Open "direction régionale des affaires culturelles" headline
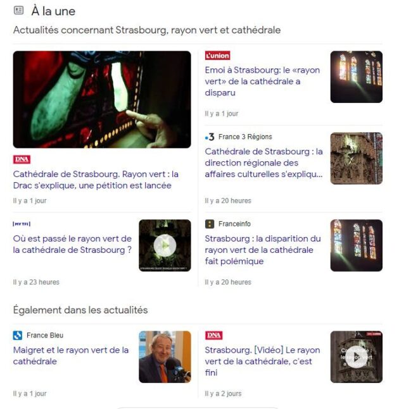The height and width of the screenshot is (409, 399). [263, 162]
